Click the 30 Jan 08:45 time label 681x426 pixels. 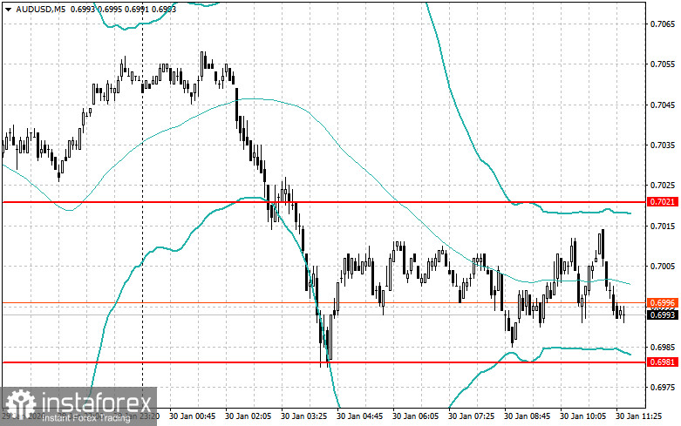tap(528, 416)
